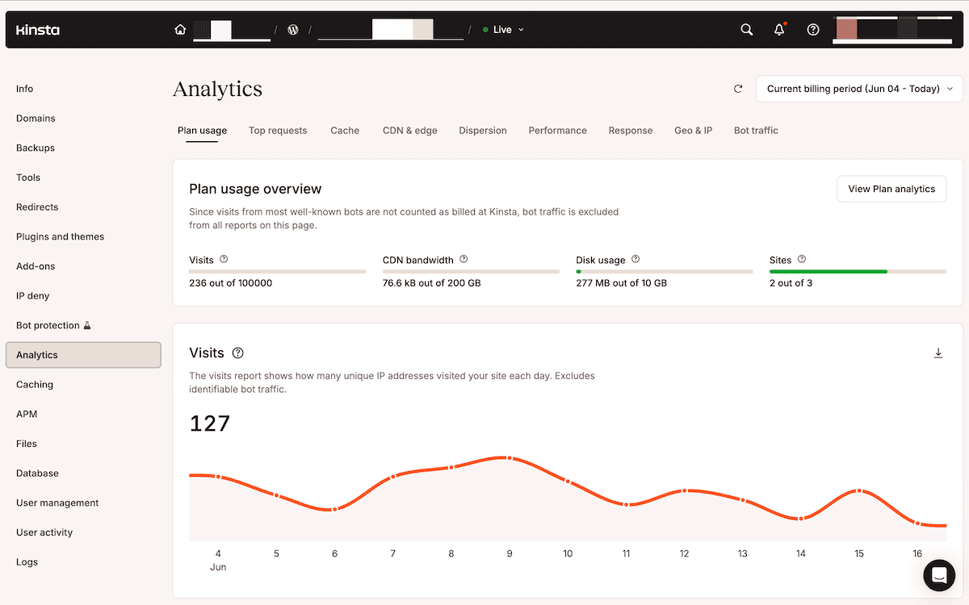This screenshot has width=969, height=605.
Task: Click the Disk usage help icon
Action: point(636,259)
